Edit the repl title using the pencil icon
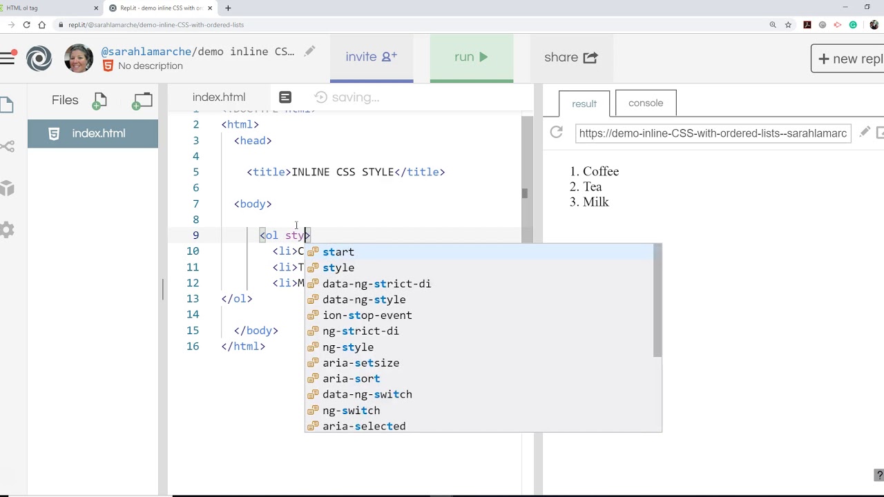This screenshot has width=884, height=497. click(x=309, y=51)
